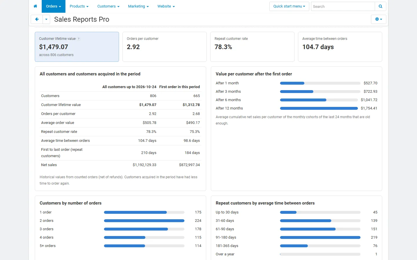
Task: Click the 91-180 days bar
Action: (x=320, y=237)
